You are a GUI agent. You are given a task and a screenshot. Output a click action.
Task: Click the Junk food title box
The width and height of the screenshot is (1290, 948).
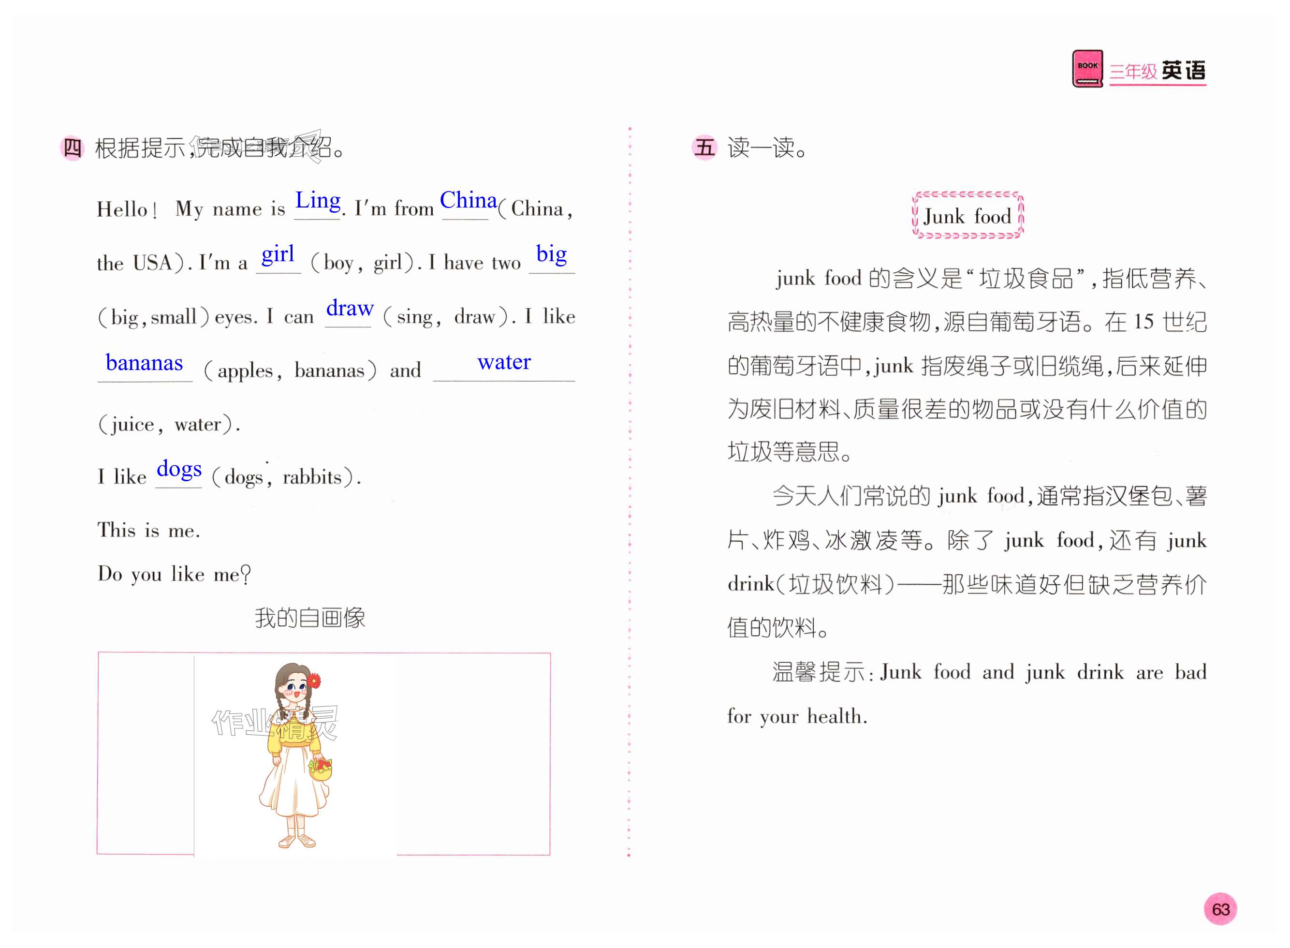click(967, 216)
